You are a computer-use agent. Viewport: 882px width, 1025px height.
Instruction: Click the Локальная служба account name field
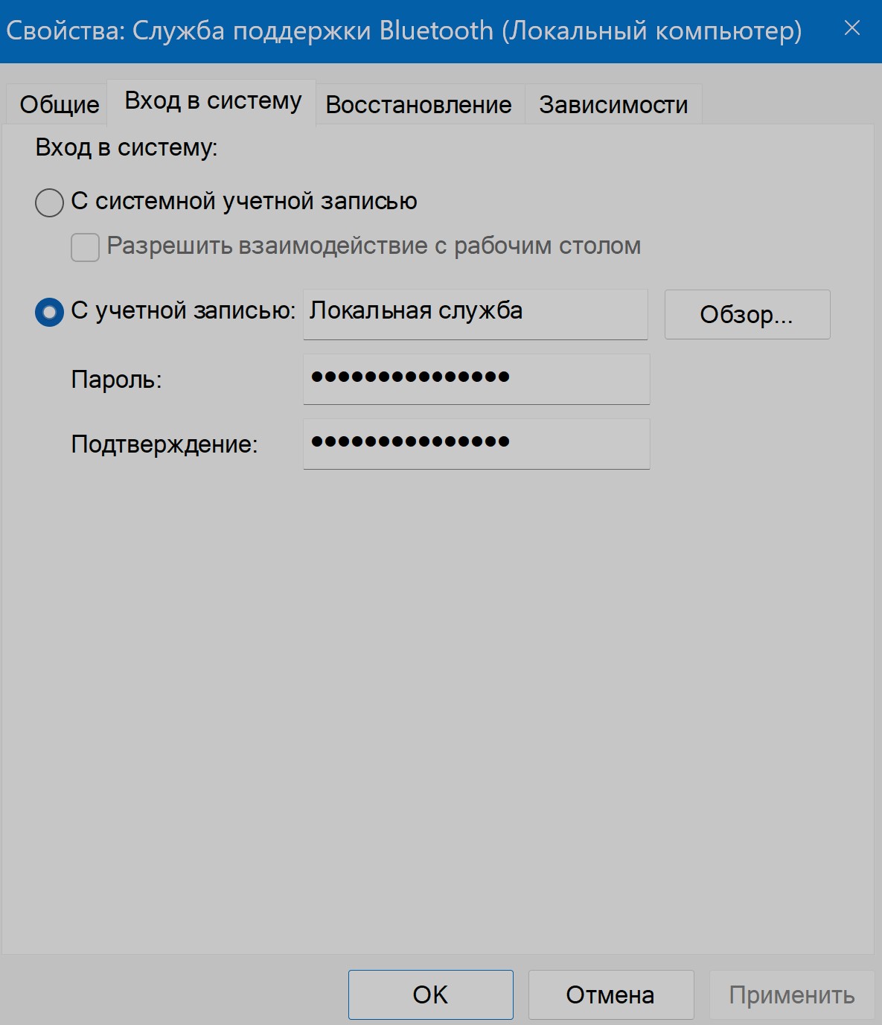(475, 313)
